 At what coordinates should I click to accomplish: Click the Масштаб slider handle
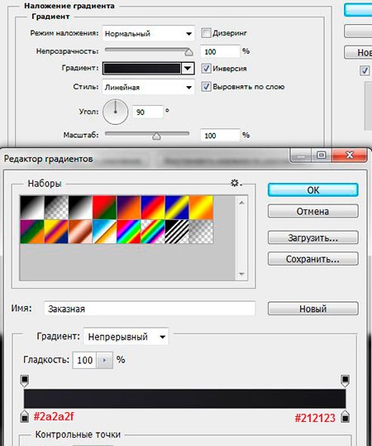pos(156,136)
